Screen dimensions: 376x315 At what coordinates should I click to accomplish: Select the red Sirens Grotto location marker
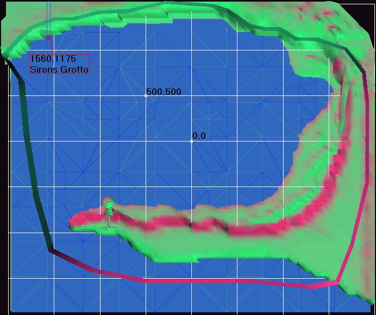click(x=49, y=38)
